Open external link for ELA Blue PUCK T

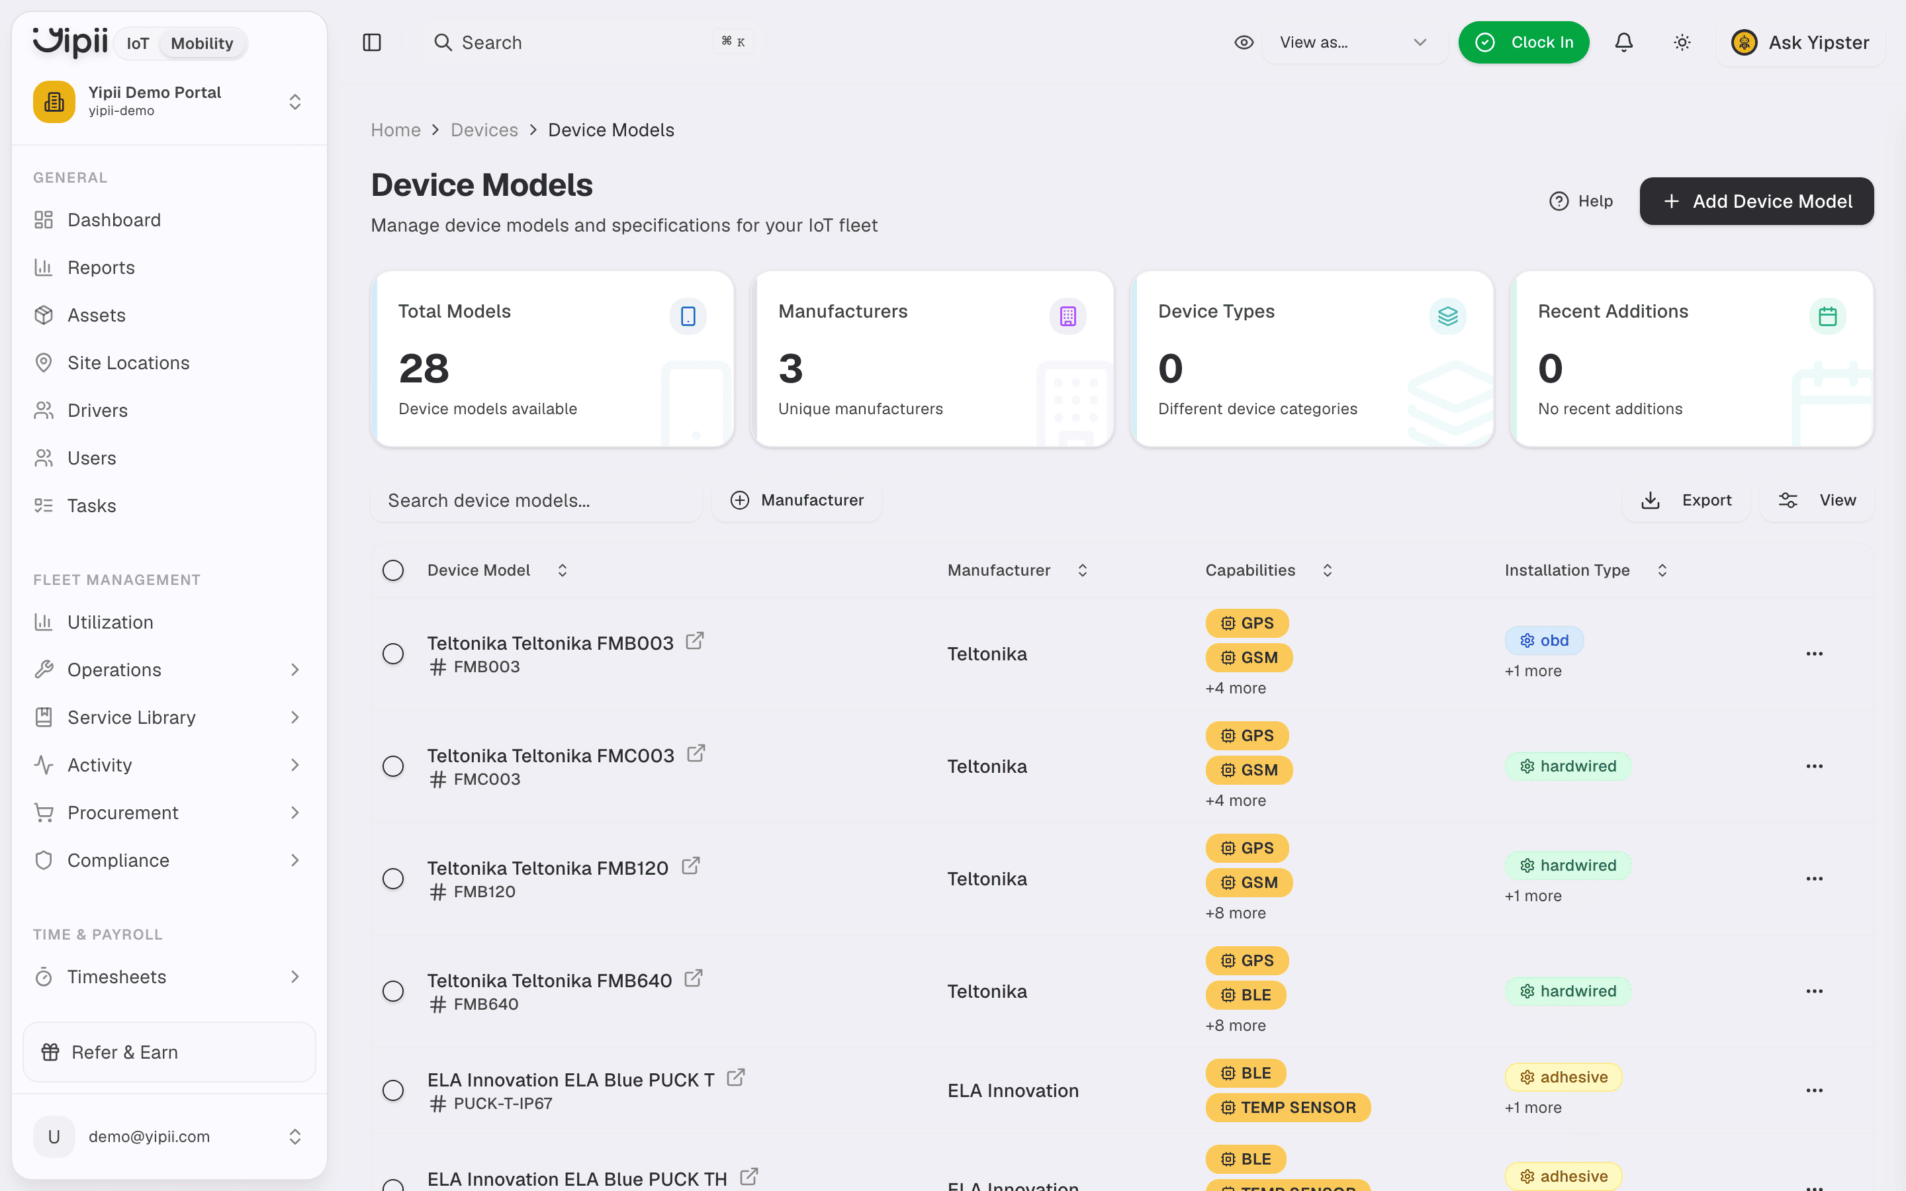click(736, 1079)
